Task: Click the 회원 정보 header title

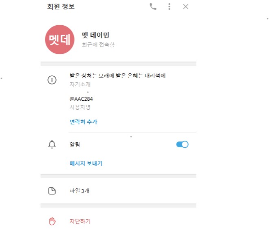Action: pyautogui.click(x=61, y=7)
